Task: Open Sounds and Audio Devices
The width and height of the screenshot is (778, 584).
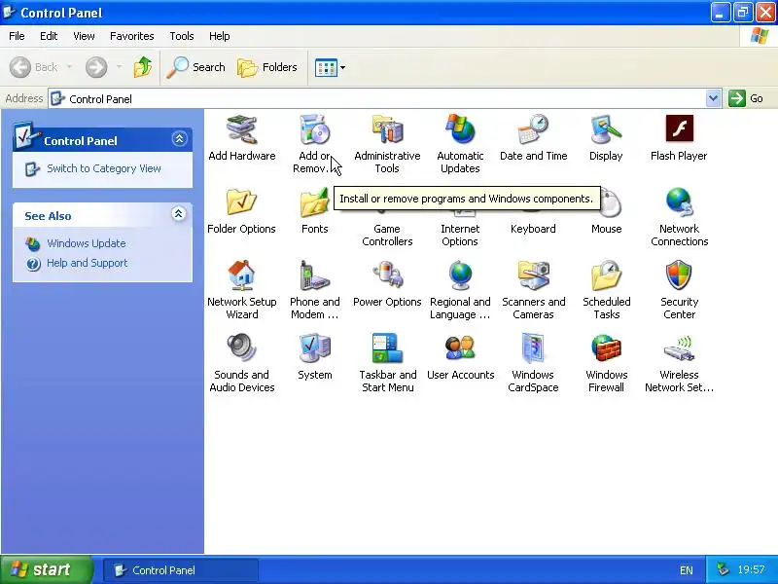Action: click(x=241, y=363)
